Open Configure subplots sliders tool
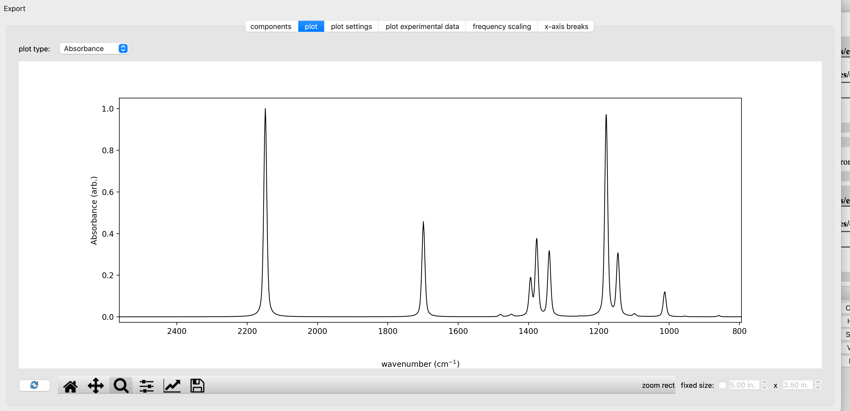The width and height of the screenshot is (850, 411). (x=147, y=386)
